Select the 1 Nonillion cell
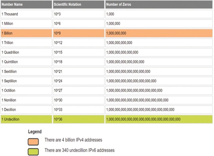 point(26,100)
